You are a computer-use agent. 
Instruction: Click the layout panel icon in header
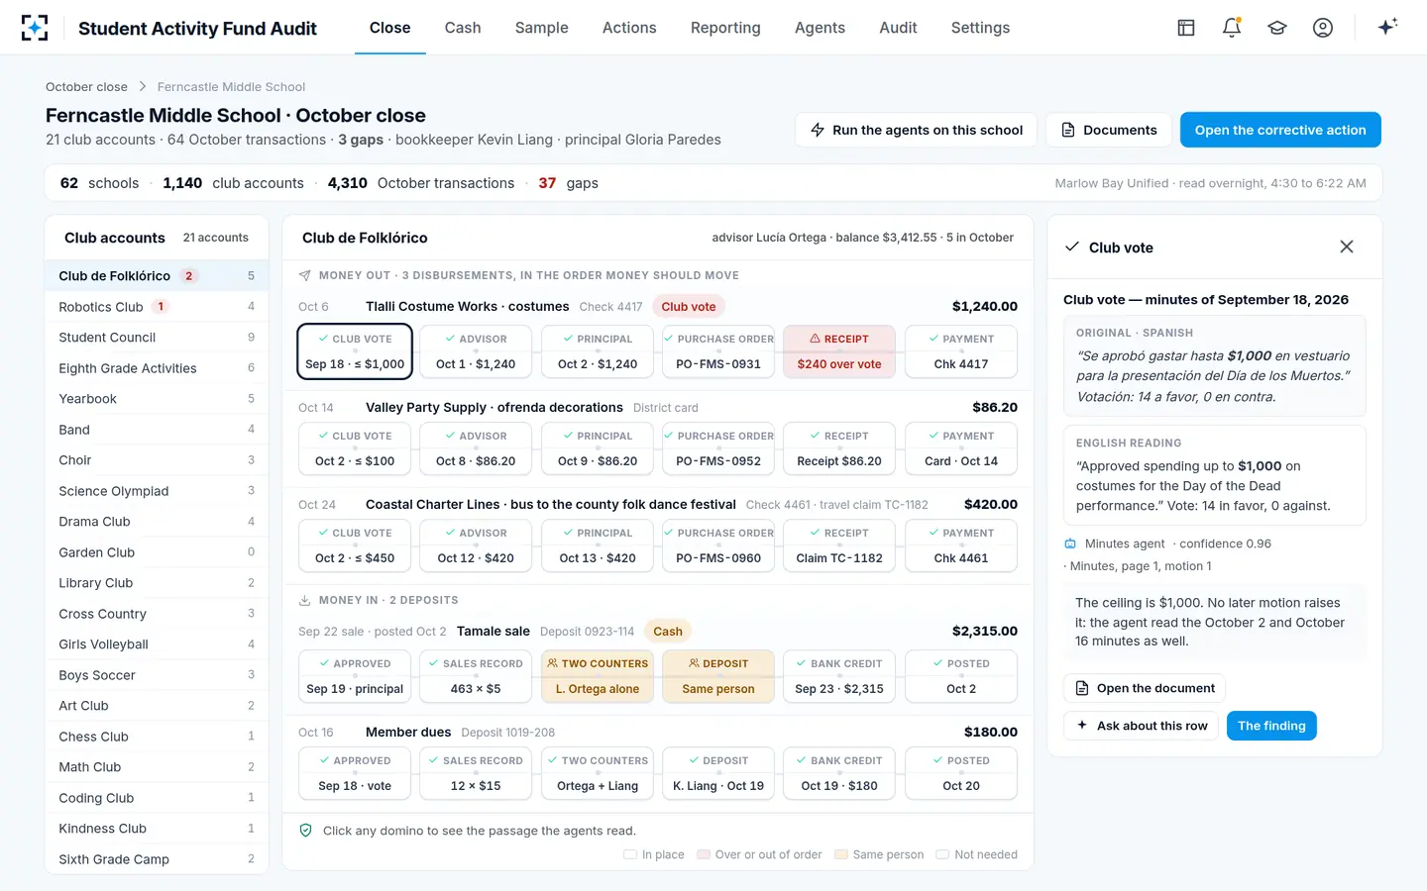pos(1186,28)
